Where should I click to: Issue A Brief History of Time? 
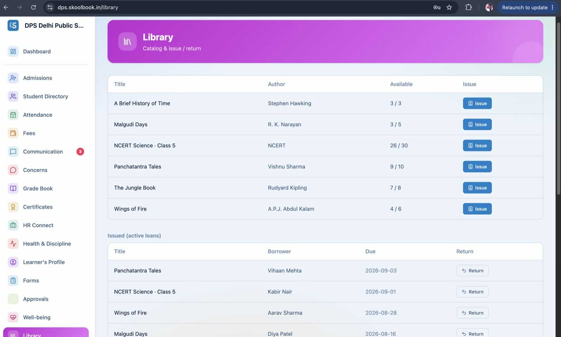477,103
